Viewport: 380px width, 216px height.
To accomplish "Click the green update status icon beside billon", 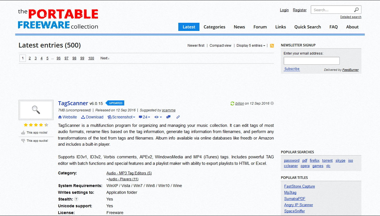I will (232, 103).
